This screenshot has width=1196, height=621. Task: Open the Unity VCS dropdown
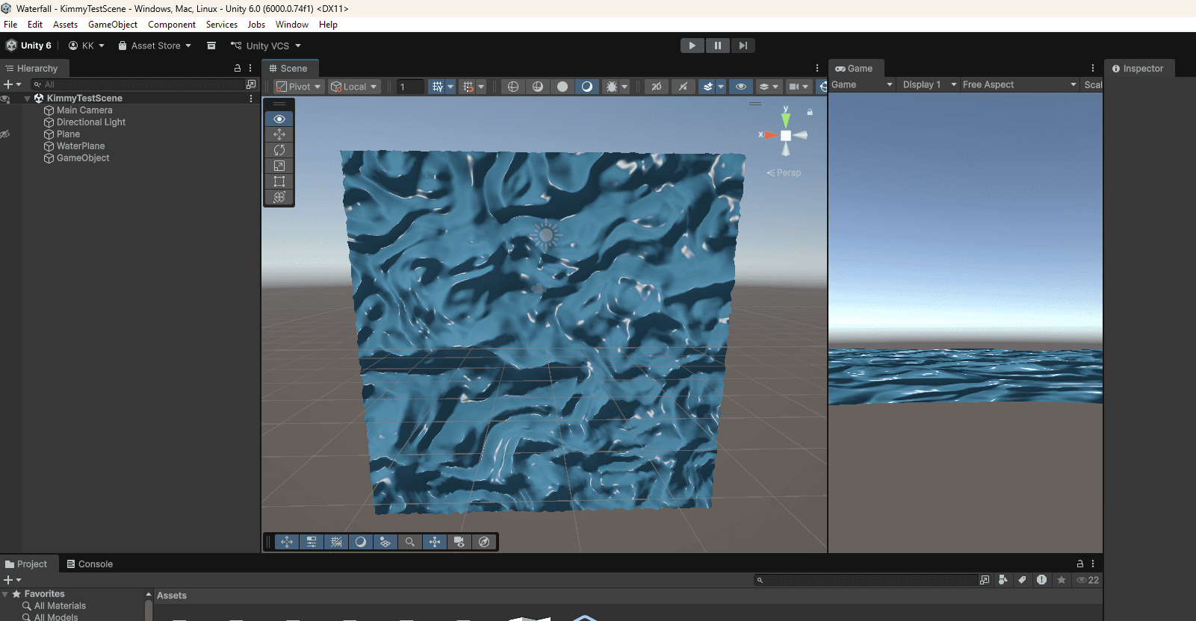pos(266,46)
